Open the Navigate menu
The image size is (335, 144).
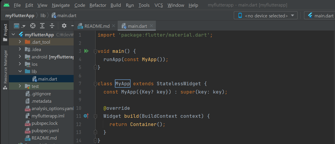pos(61,5)
